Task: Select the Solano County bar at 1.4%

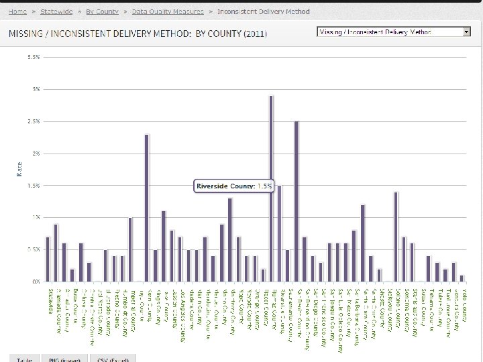Action: pyautogui.click(x=396, y=237)
